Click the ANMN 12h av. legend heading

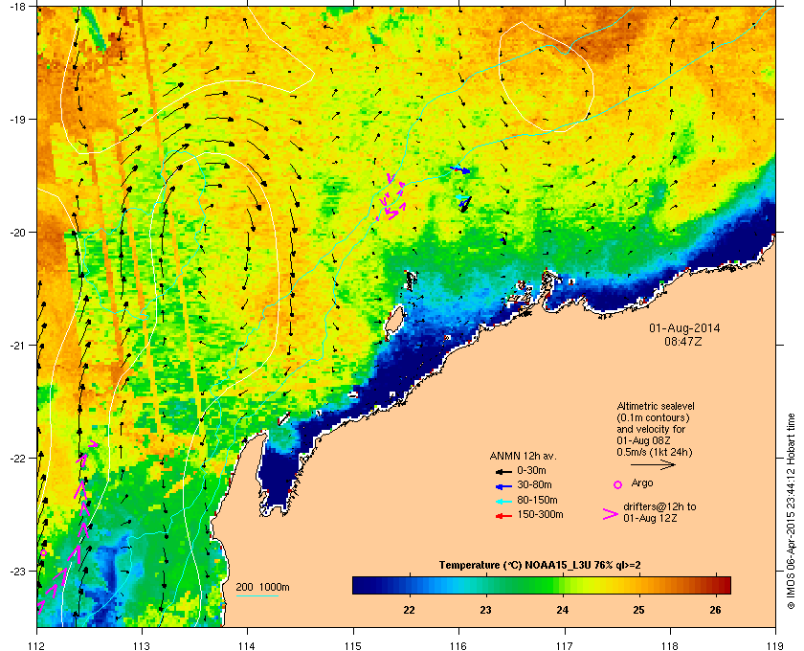click(523, 456)
